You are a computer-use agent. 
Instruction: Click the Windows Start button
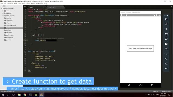coord(3,95)
